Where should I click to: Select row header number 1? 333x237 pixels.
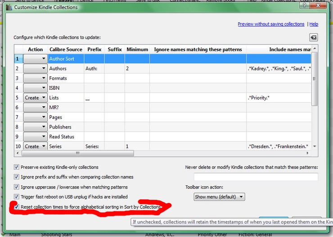point(18,59)
